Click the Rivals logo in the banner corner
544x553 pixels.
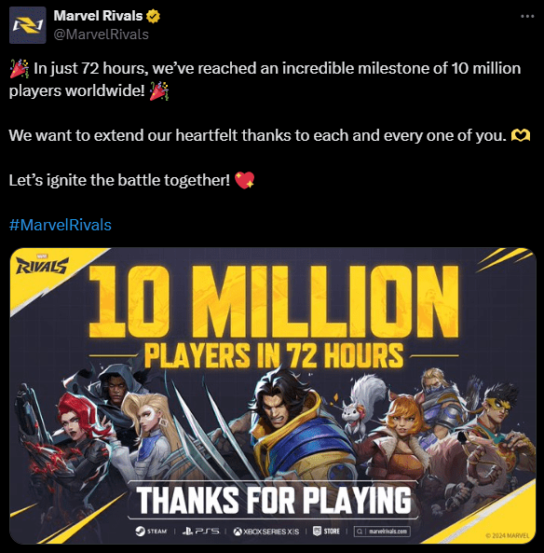point(42,265)
